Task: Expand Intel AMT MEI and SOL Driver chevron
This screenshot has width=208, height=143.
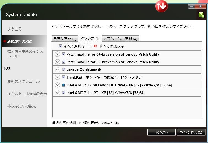Action: [57, 85]
